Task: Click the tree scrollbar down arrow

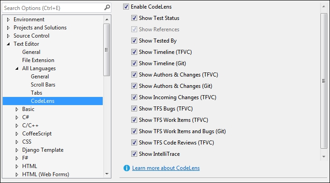Action: 107,173
